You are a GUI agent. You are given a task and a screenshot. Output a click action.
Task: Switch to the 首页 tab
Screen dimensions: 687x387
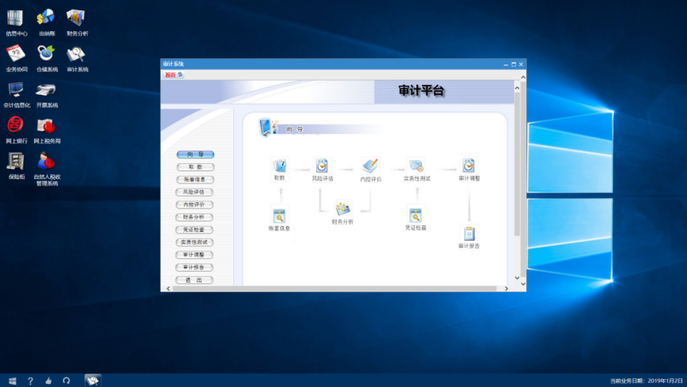coord(170,75)
